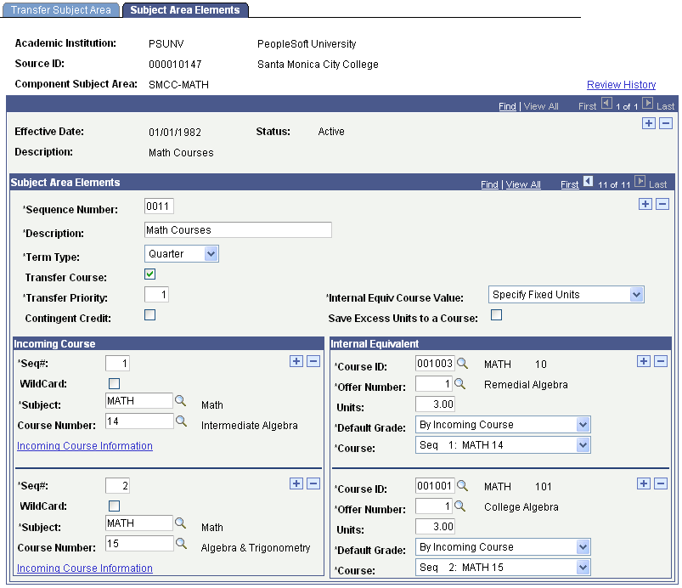
Task: Open the Review History link
Action: click(x=621, y=85)
